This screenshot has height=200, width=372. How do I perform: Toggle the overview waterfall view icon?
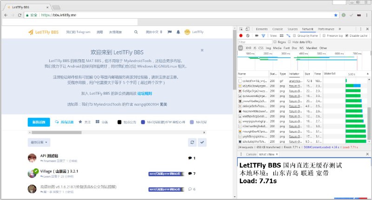click(x=288, y=36)
